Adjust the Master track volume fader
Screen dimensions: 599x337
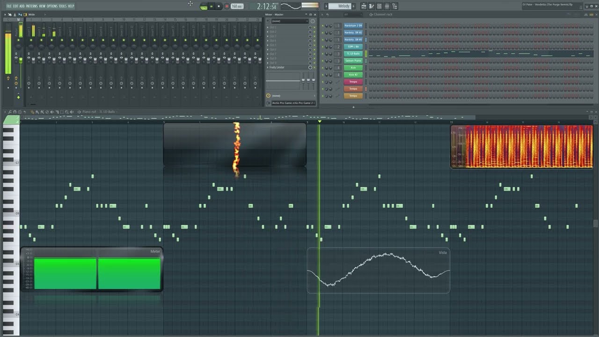click(x=21, y=60)
